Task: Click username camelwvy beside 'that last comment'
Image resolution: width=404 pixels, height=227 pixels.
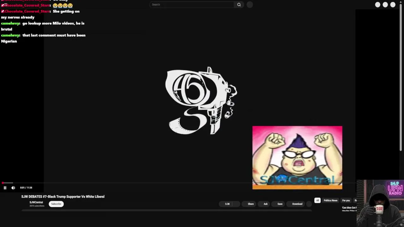Action: pos(10,35)
